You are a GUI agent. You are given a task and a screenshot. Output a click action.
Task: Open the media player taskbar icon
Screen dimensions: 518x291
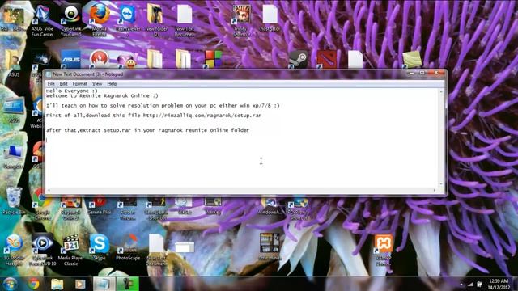(80, 284)
